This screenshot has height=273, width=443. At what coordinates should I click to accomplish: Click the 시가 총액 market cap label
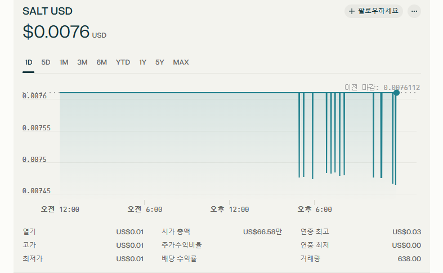[176, 231]
